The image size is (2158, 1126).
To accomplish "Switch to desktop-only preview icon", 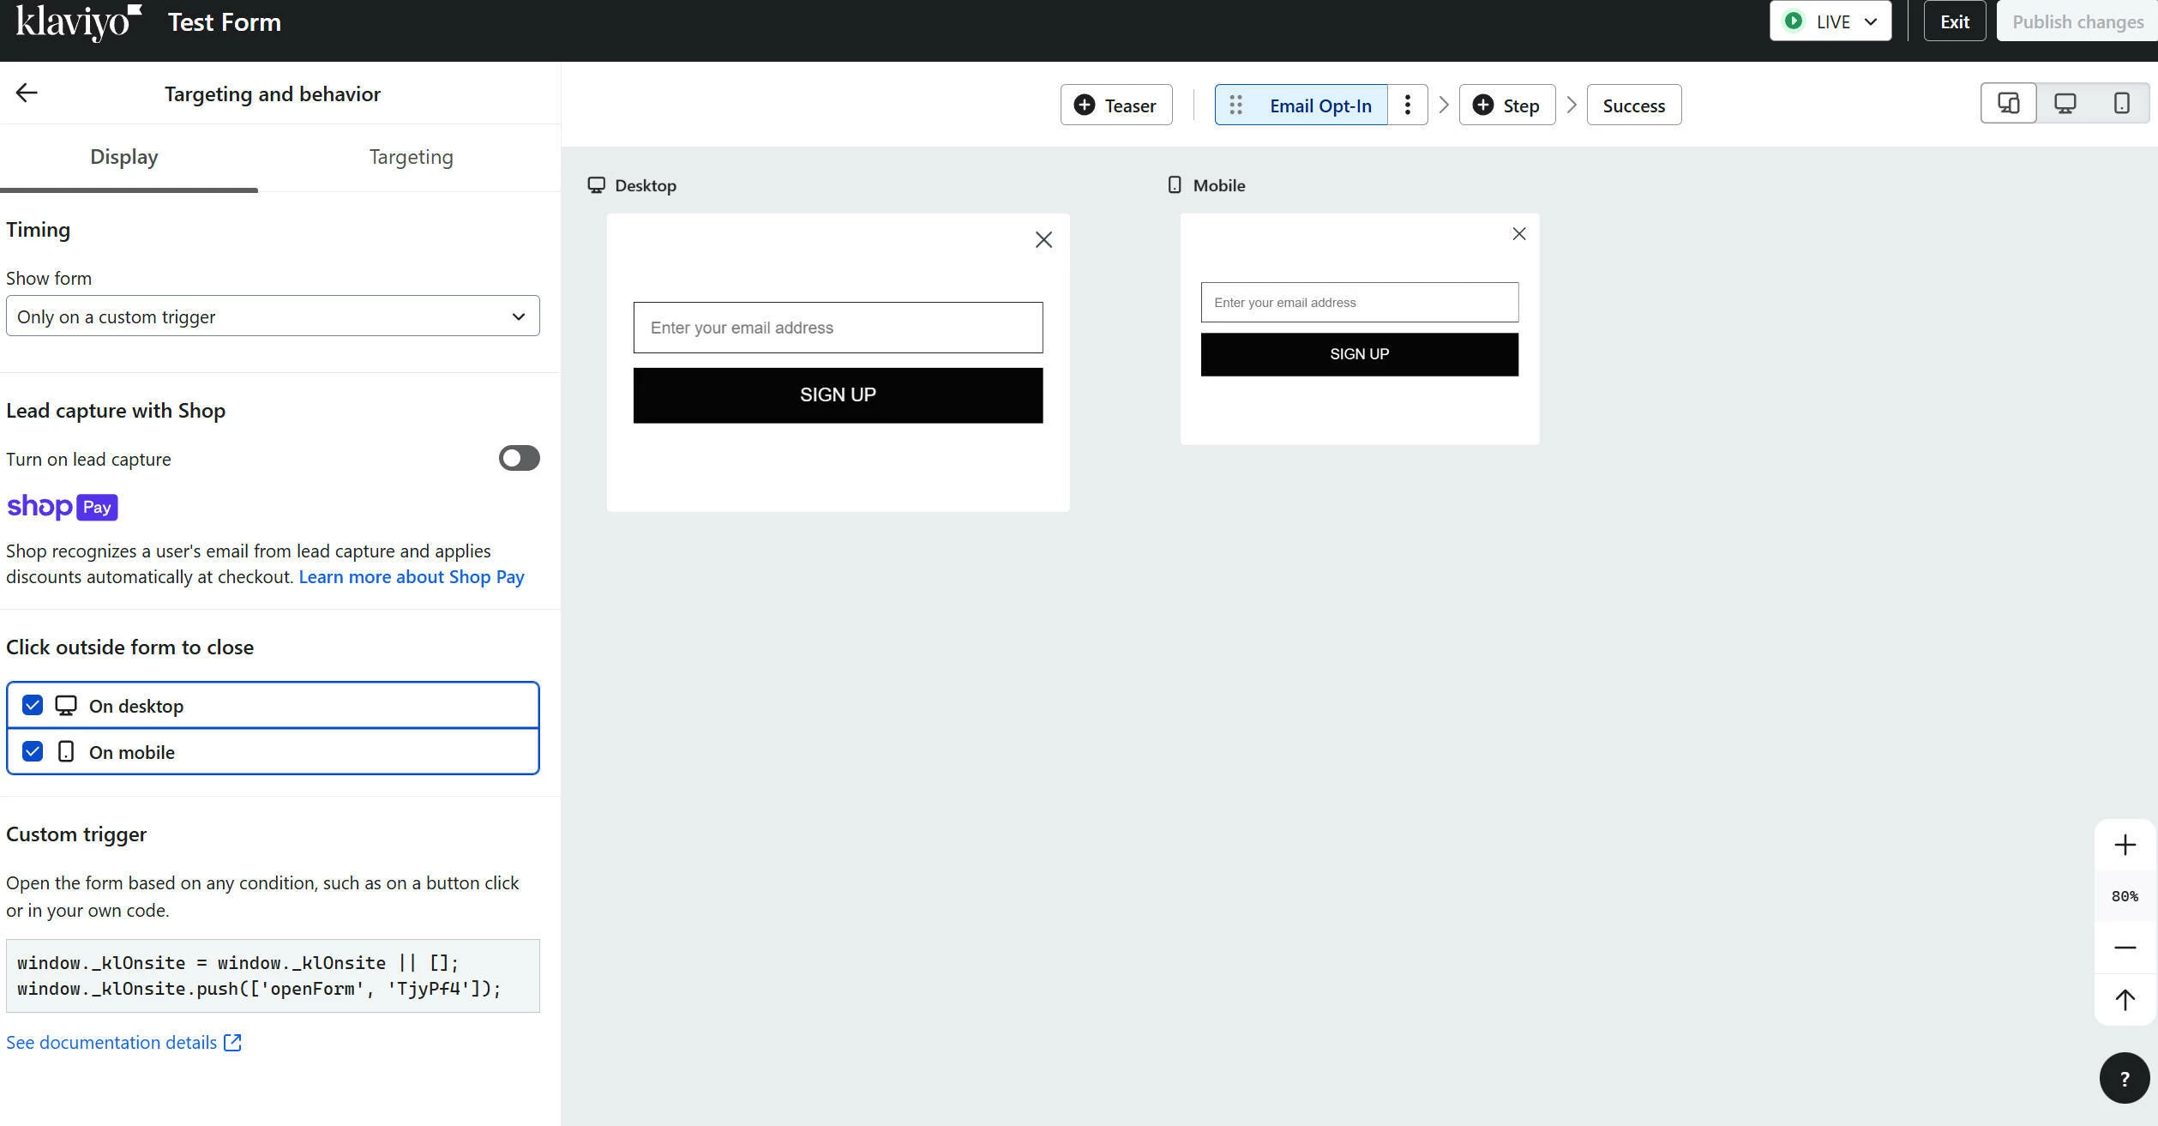I will (x=2065, y=104).
